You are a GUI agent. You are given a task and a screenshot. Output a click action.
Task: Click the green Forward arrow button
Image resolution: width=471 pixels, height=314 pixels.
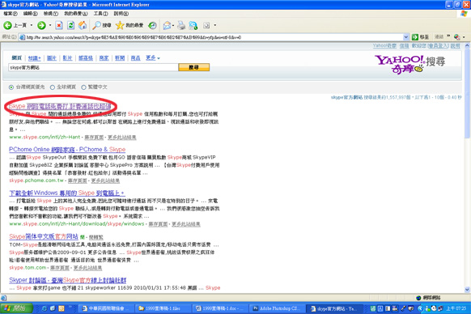[41, 25]
